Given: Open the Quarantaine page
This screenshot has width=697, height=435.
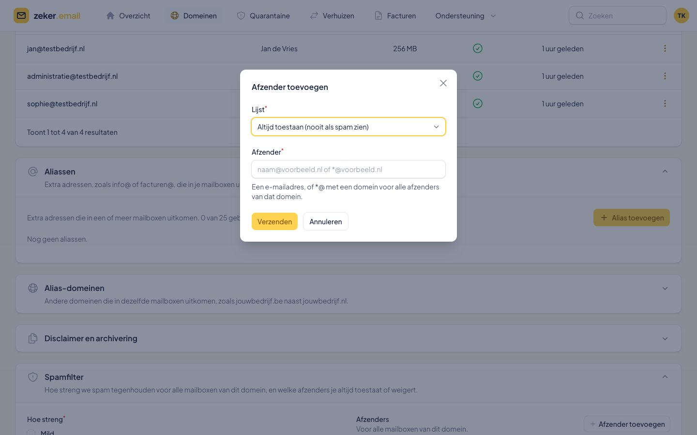Looking at the screenshot, I should pyautogui.click(x=263, y=15).
